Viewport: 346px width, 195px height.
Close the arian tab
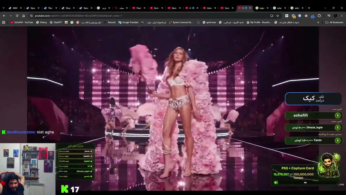285,8
